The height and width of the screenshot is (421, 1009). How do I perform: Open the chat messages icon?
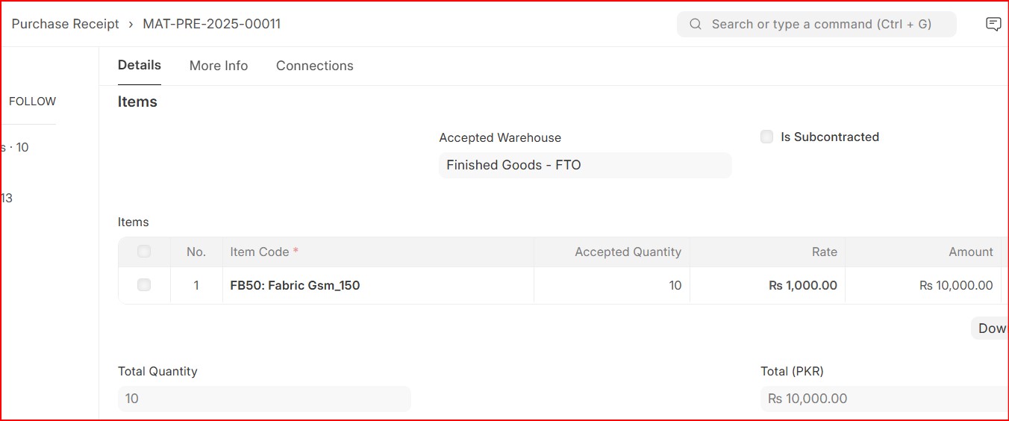coord(993,24)
